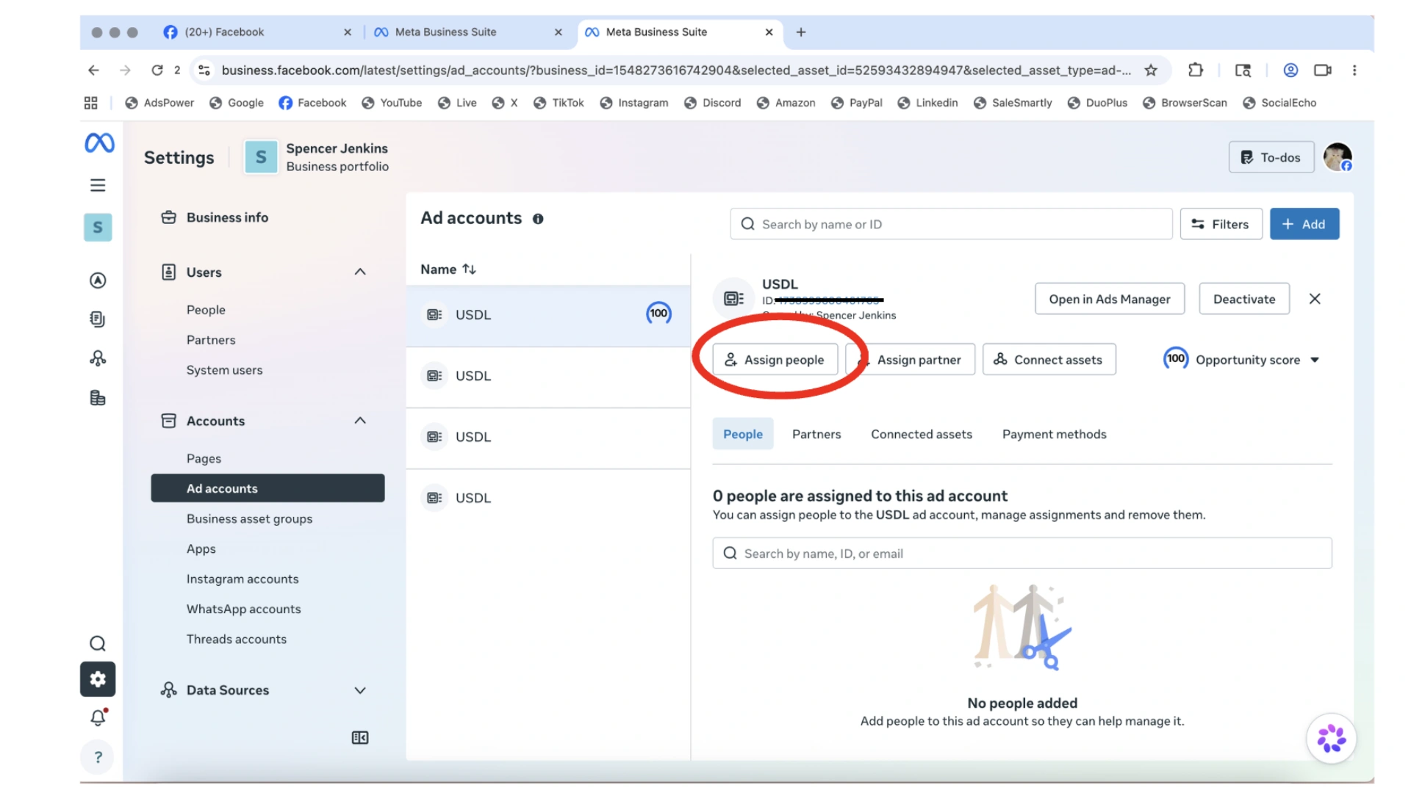Open the AdsPower bookmark
1411x793 pixels.
coord(159,103)
